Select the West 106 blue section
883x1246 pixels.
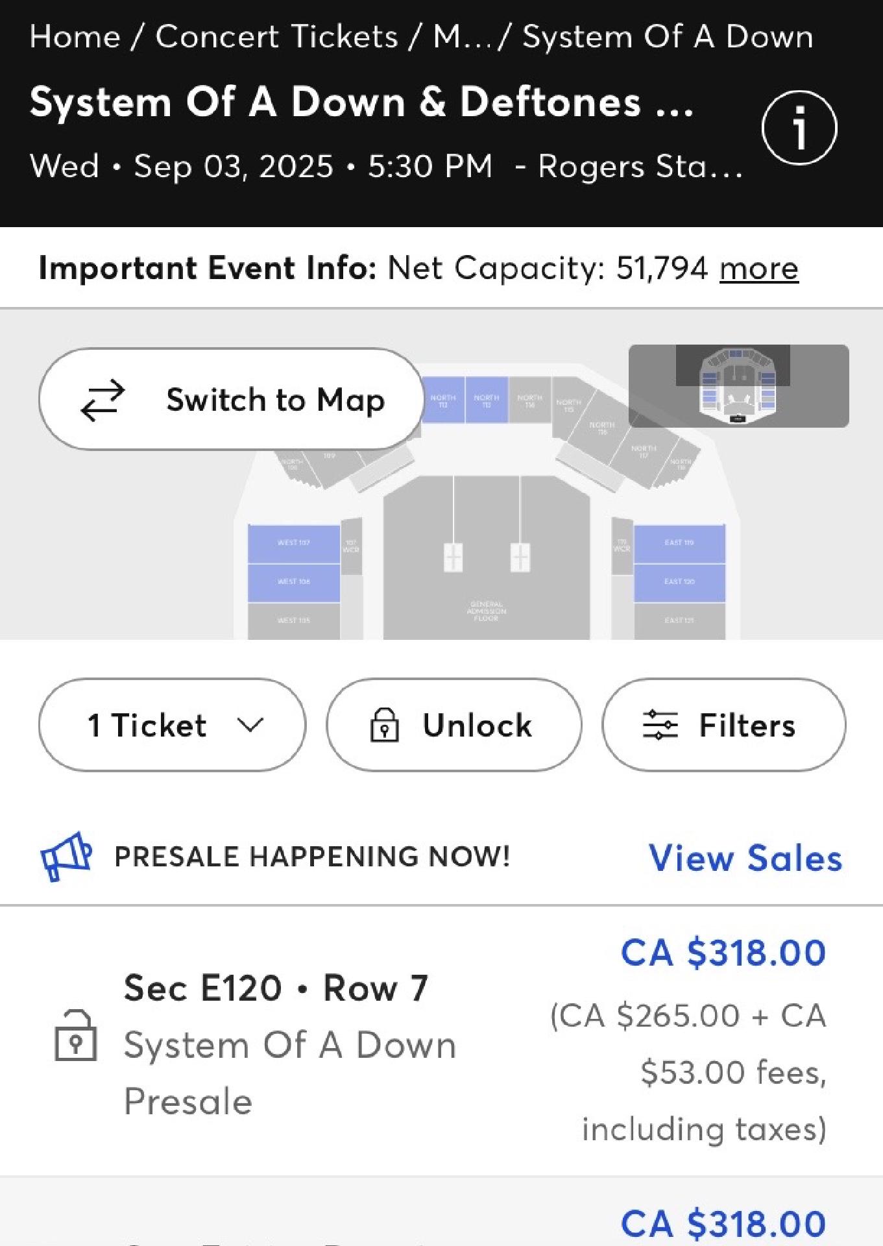click(x=294, y=583)
